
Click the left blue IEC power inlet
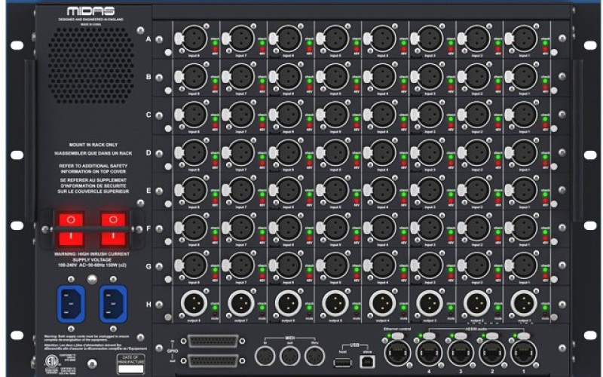click(x=71, y=304)
